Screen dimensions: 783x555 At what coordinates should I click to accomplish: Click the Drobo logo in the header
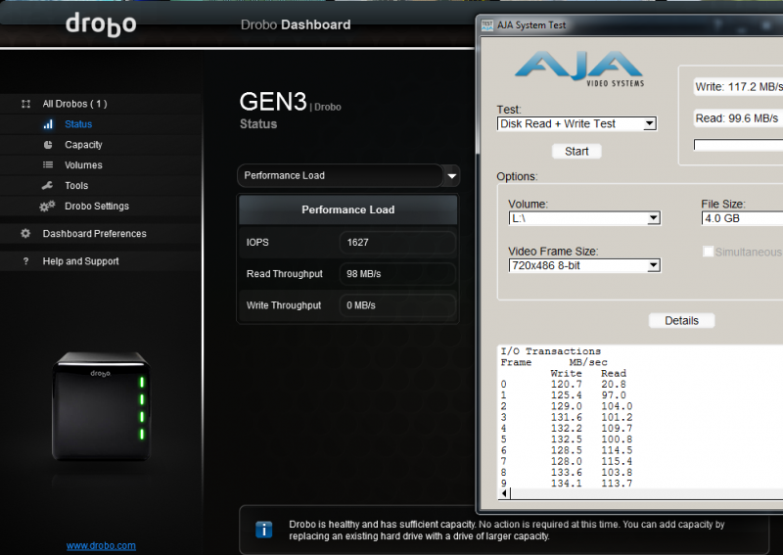pos(101,25)
